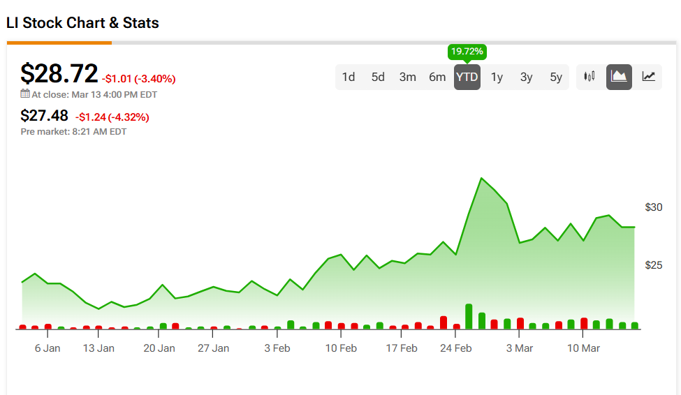The image size is (681, 395).
Task: Click the tallest green volume bar
Action: tap(469, 316)
